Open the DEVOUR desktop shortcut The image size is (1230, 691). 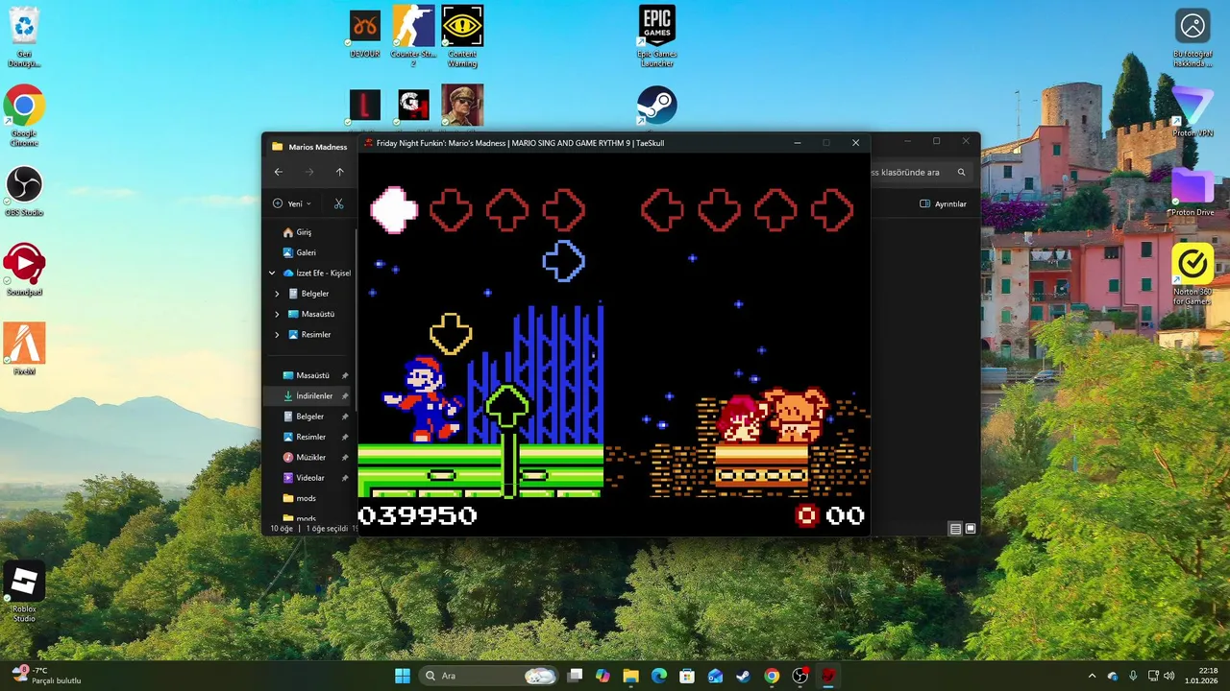click(365, 33)
